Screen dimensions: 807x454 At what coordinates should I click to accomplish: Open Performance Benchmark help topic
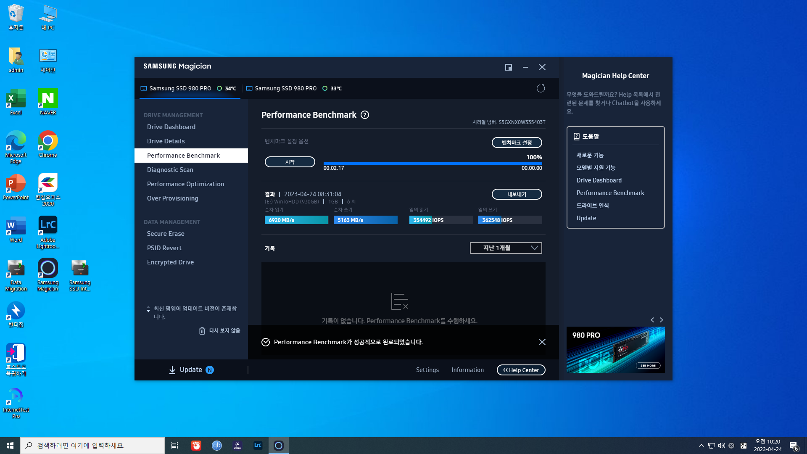(x=610, y=193)
